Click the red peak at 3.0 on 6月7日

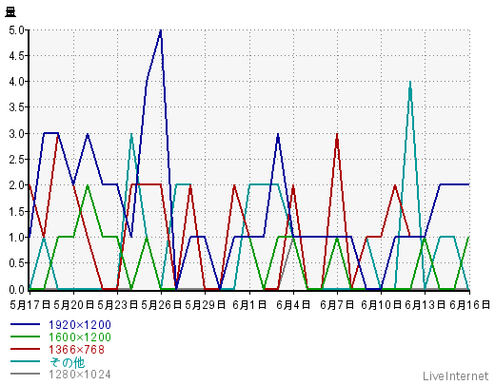(x=337, y=135)
